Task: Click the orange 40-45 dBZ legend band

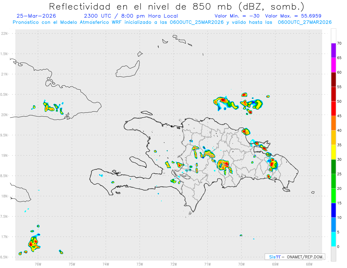Action: 333,123
